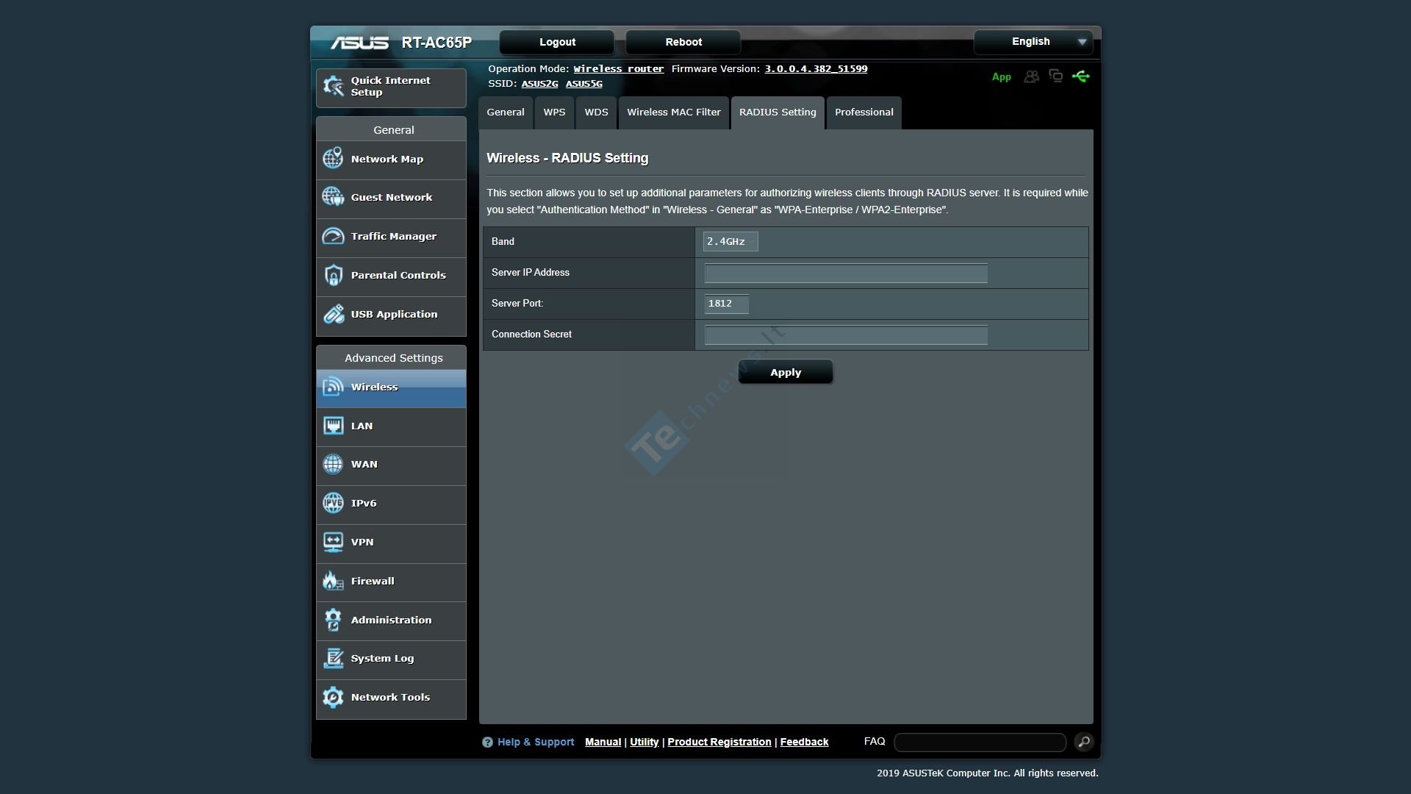This screenshot has width=1411, height=794.
Task: Click the Reboot button
Action: click(683, 42)
